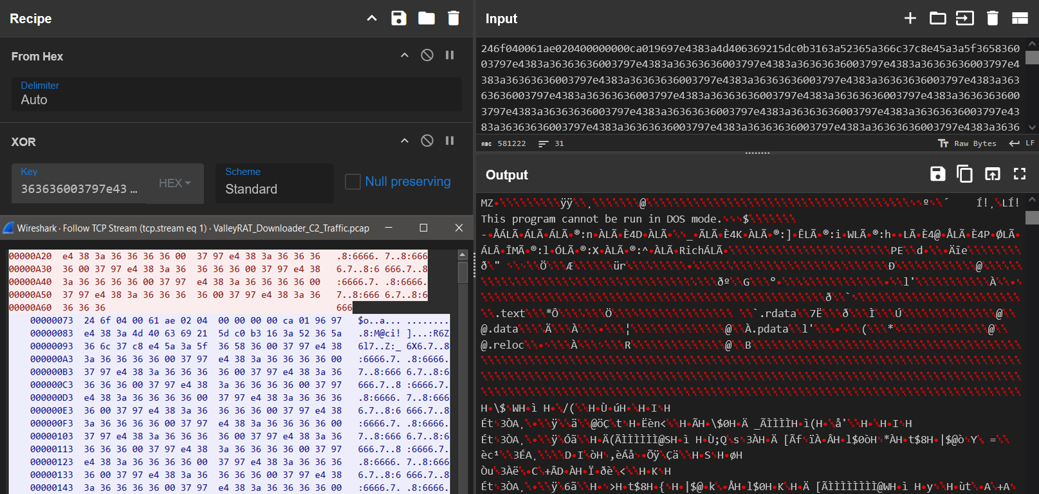Change the LF end-of-line sequence
This screenshot has width=1039, height=494.
(1022, 143)
